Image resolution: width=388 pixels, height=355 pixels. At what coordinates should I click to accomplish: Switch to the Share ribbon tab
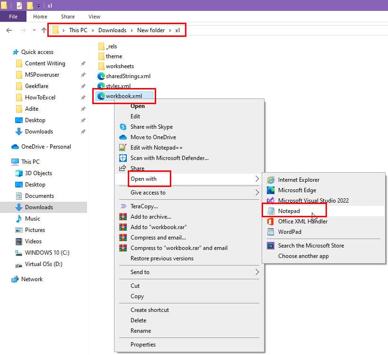pyautogui.click(x=68, y=17)
